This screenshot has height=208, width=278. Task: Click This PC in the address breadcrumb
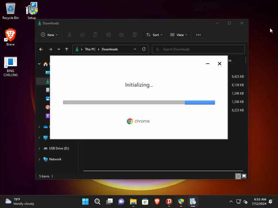[90, 49]
